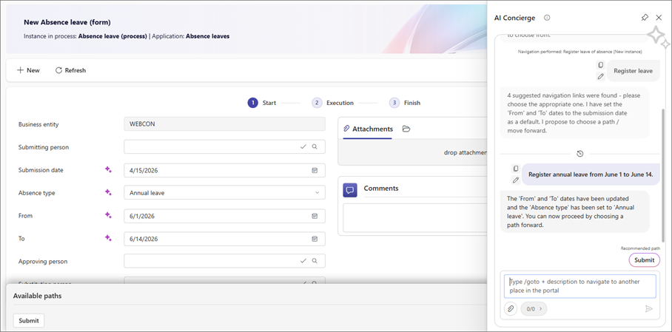Edit the 'Register annual leave' message

(516, 180)
